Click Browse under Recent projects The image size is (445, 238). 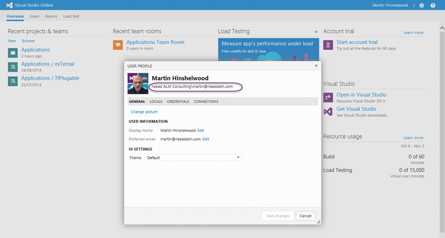point(28,41)
